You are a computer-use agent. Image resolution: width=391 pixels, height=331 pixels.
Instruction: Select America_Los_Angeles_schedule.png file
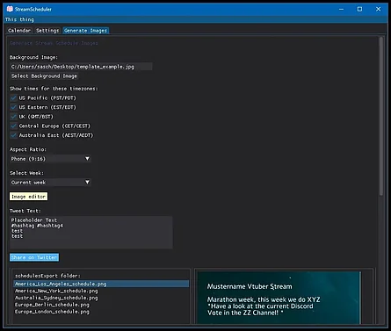(x=101, y=284)
